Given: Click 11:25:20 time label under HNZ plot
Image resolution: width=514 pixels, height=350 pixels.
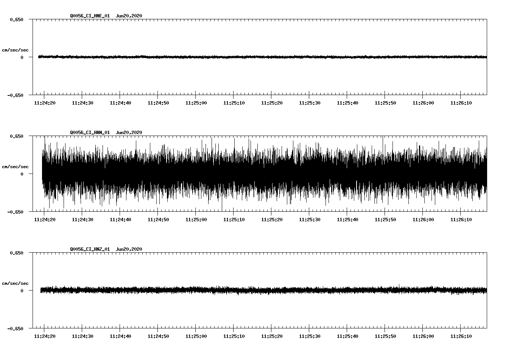Looking at the screenshot, I should pyautogui.click(x=272, y=336).
